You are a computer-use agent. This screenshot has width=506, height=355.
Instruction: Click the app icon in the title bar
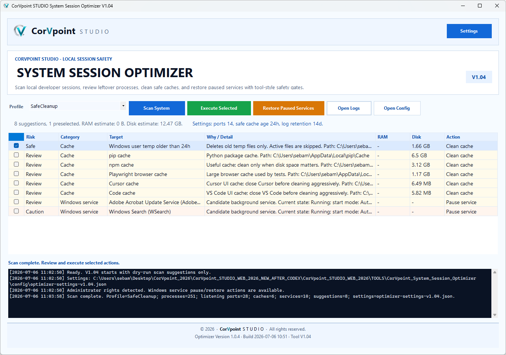point(6,6)
